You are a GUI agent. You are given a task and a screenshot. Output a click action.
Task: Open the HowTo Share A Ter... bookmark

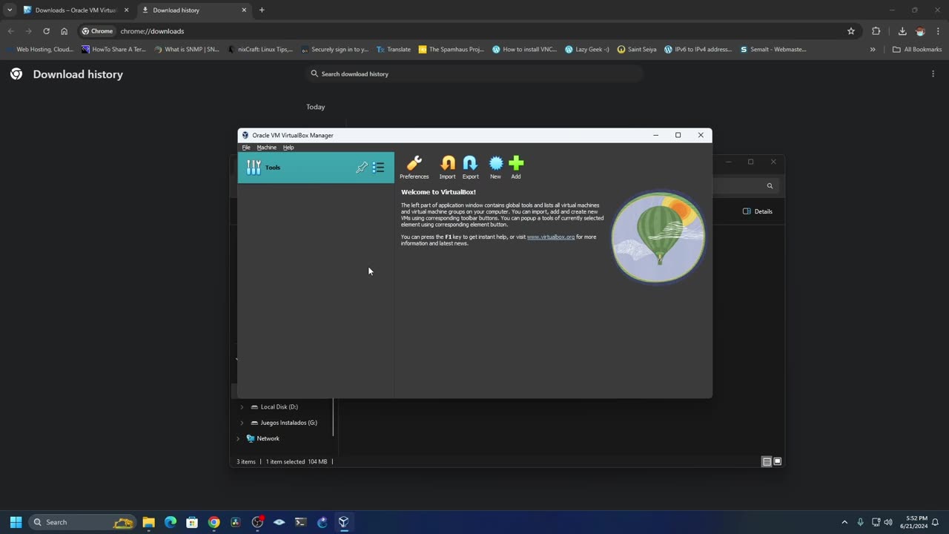pyautogui.click(x=113, y=50)
